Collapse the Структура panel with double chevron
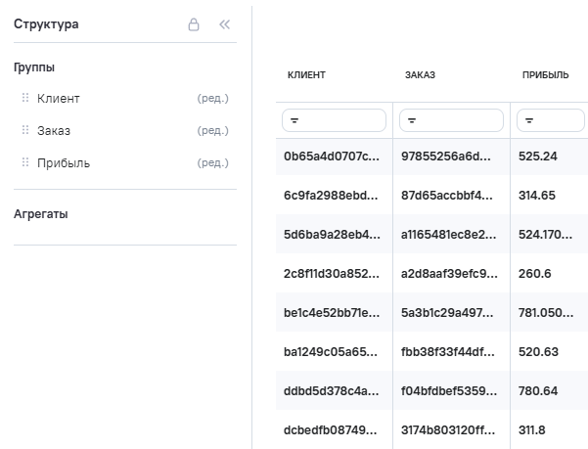The width and height of the screenshot is (588, 449). [224, 24]
